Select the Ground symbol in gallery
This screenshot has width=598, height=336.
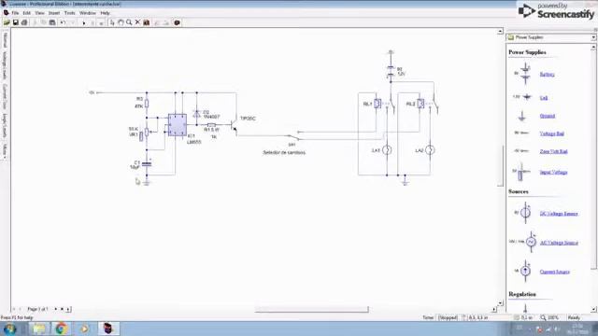(522, 116)
